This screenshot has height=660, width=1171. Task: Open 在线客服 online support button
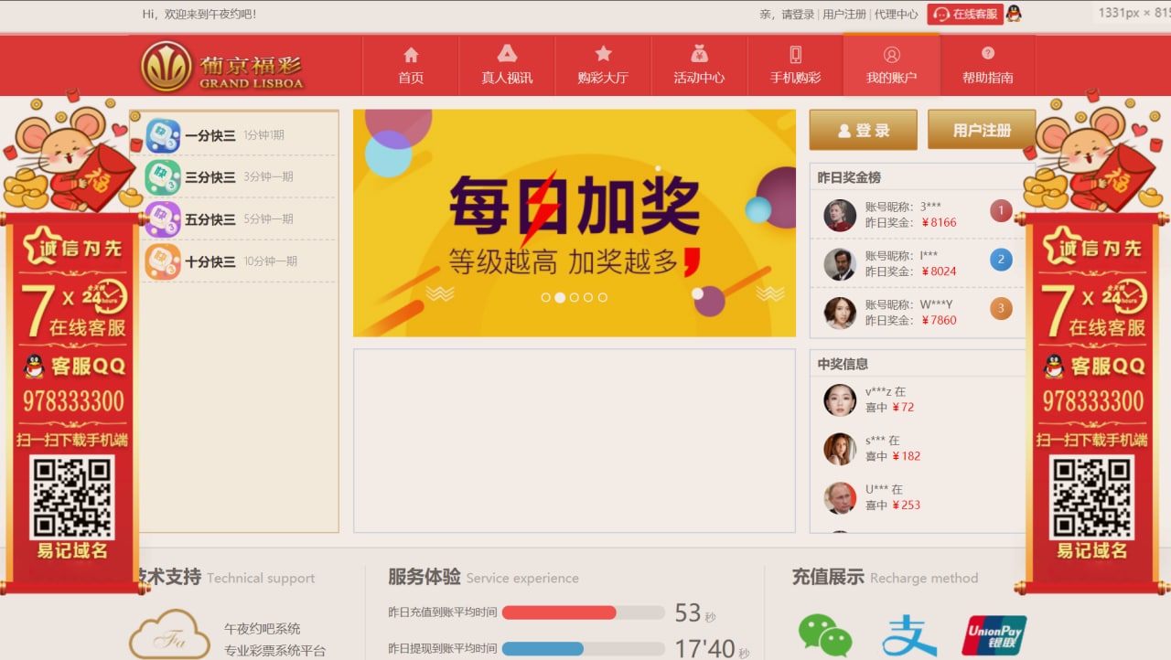coord(965,14)
